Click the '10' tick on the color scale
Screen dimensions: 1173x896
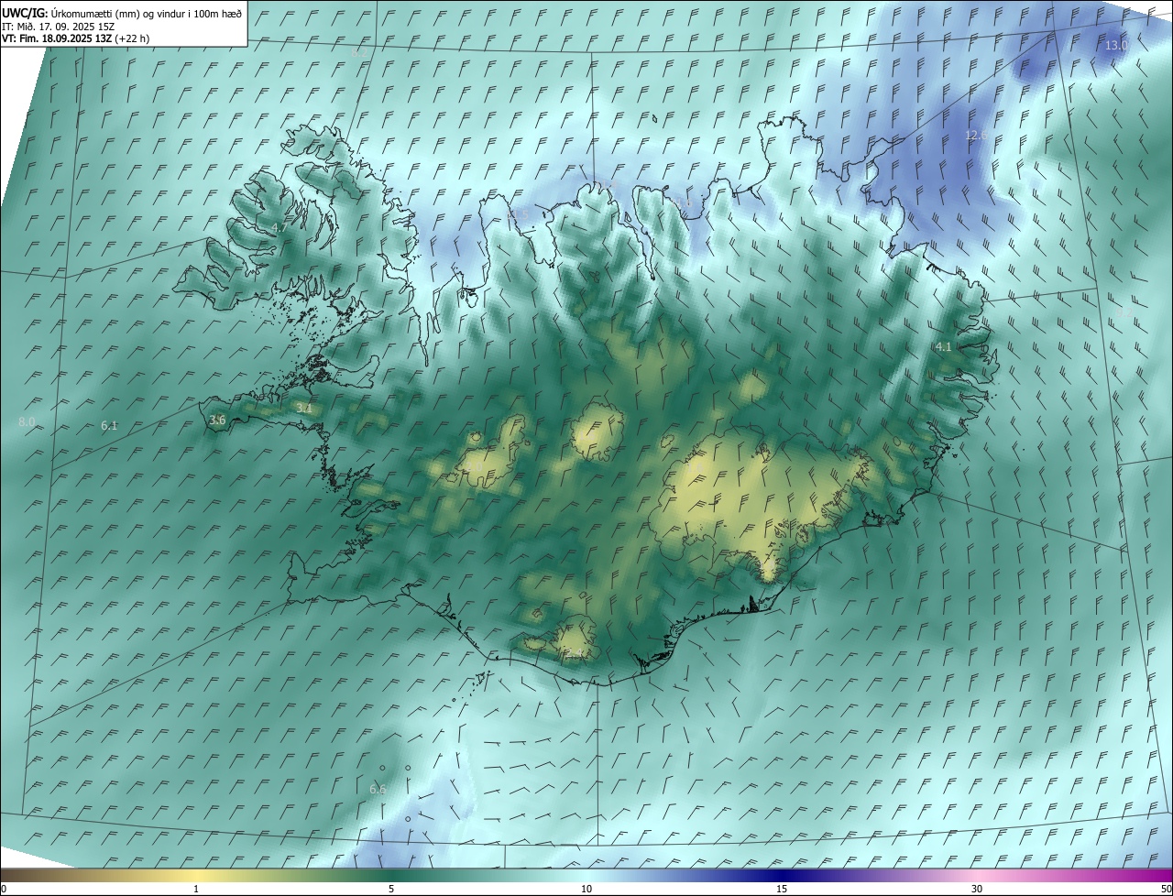click(586, 890)
